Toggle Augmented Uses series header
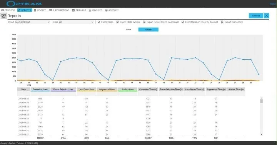 [x=107, y=90]
